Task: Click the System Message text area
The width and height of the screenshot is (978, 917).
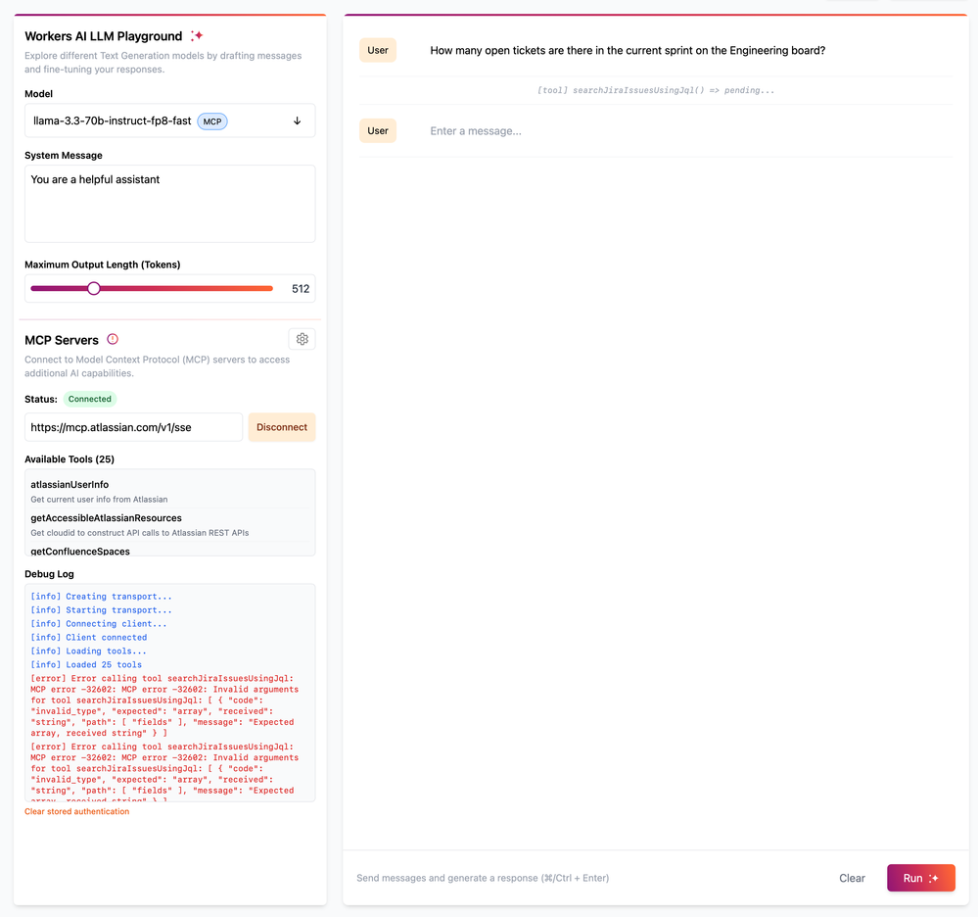Action: [x=169, y=204]
